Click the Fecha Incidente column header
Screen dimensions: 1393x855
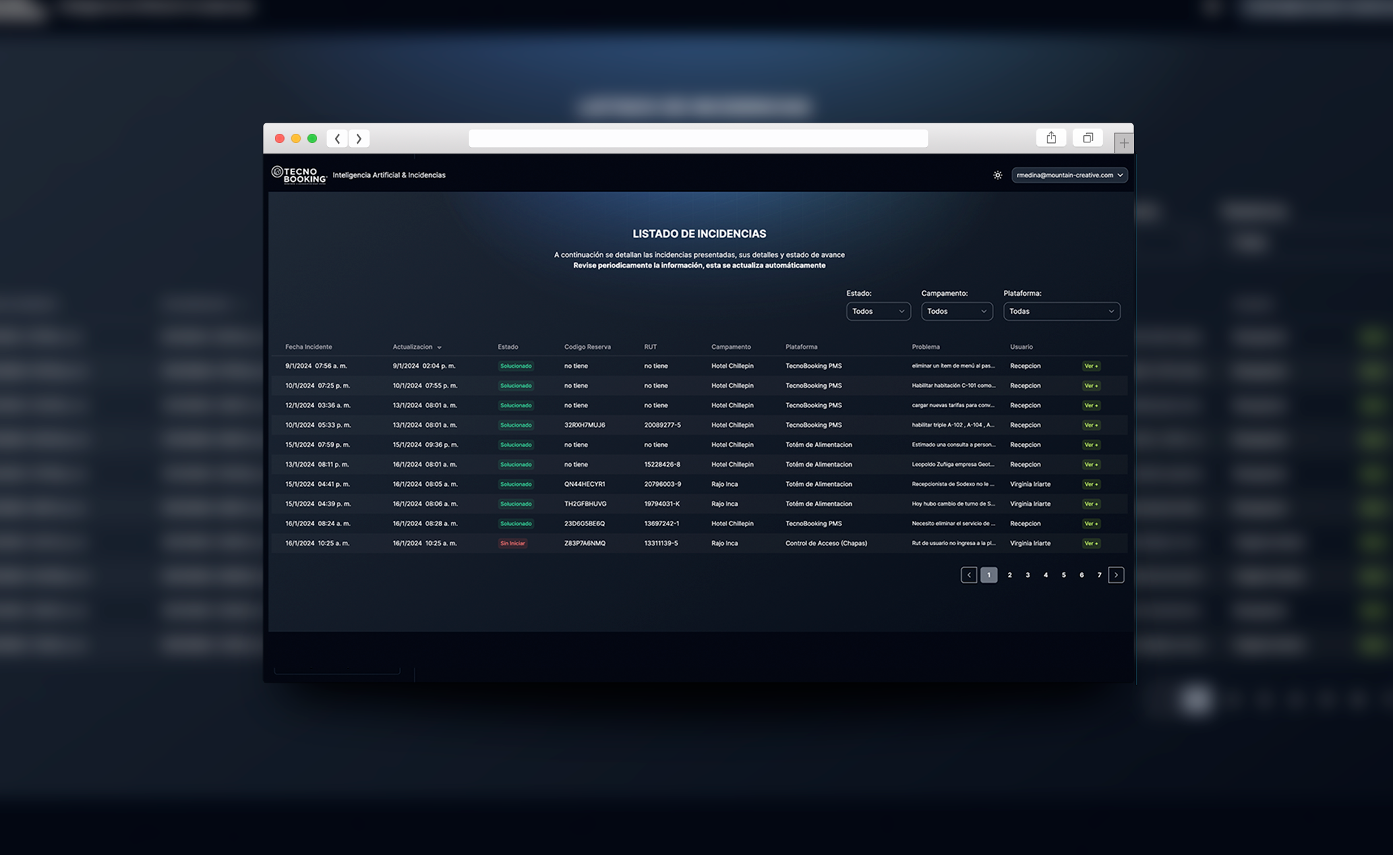click(309, 347)
